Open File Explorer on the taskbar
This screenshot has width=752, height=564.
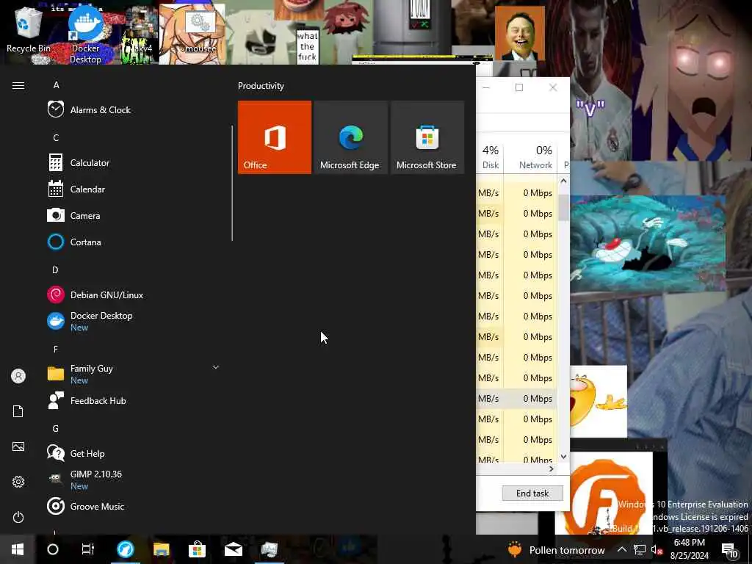161,549
